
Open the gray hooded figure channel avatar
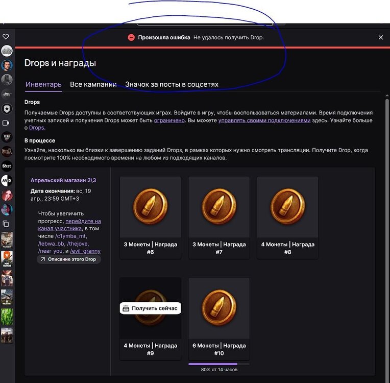[7, 80]
